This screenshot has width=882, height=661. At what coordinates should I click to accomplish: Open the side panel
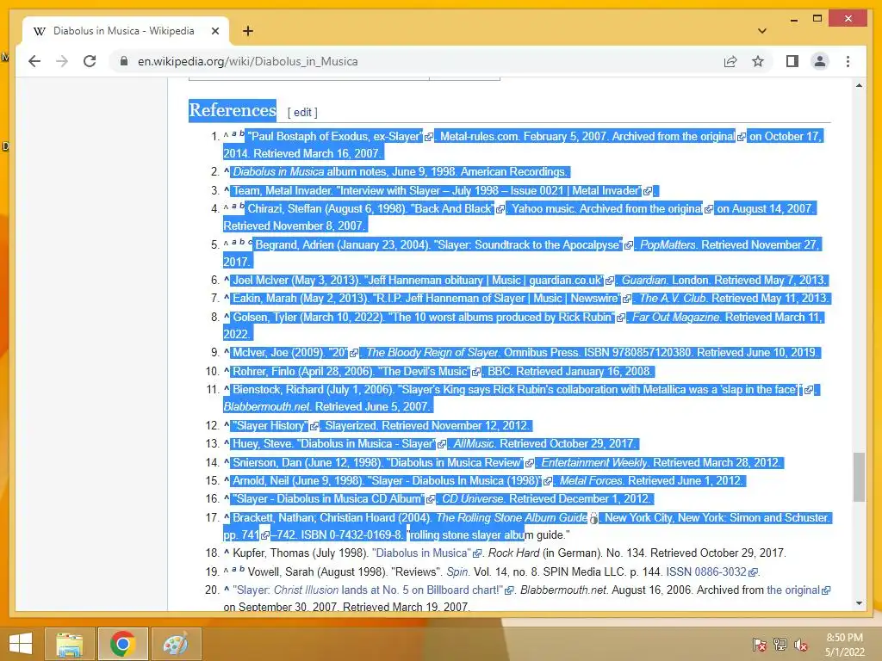[792, 61]
